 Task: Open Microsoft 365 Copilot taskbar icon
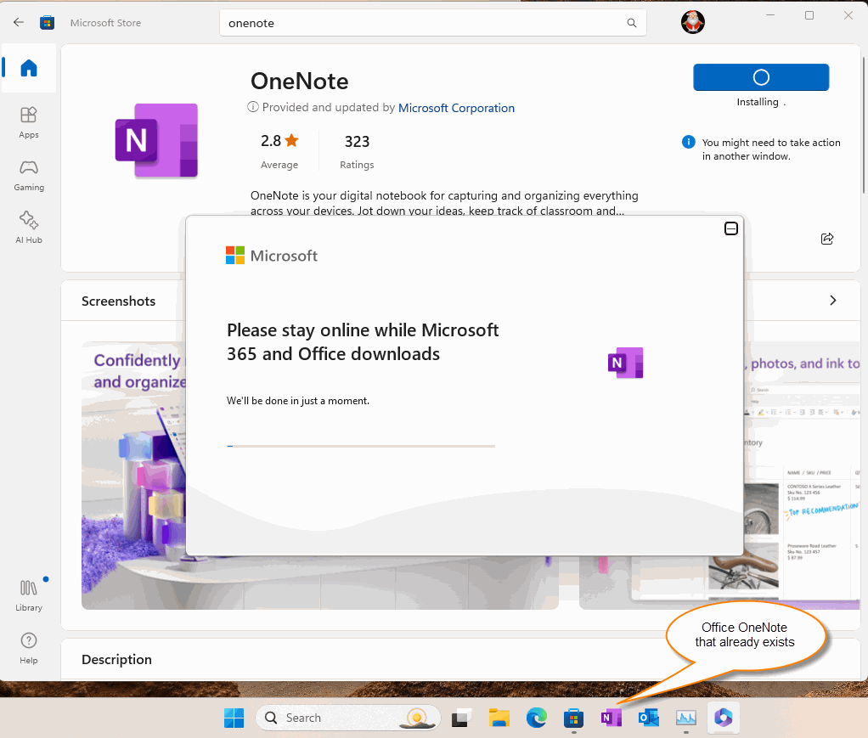(x=724, y=718)
